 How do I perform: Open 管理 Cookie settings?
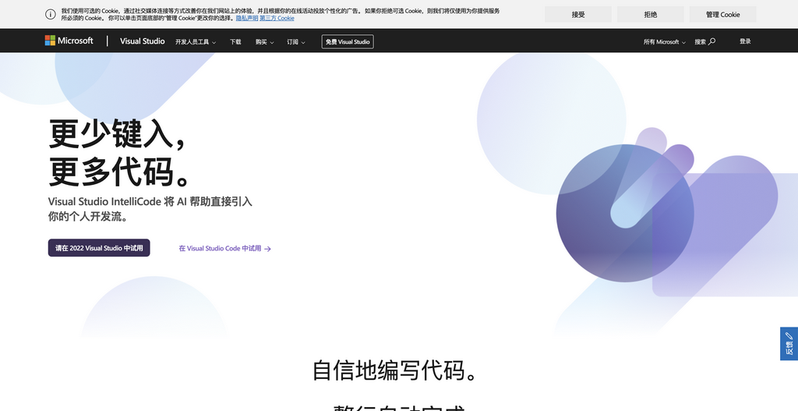(x=722, y=14)
